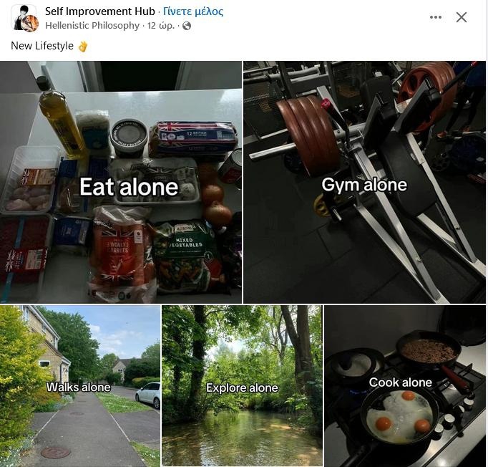Close the post with the X icon
488x467 pixels.
[x=462, y=17]
